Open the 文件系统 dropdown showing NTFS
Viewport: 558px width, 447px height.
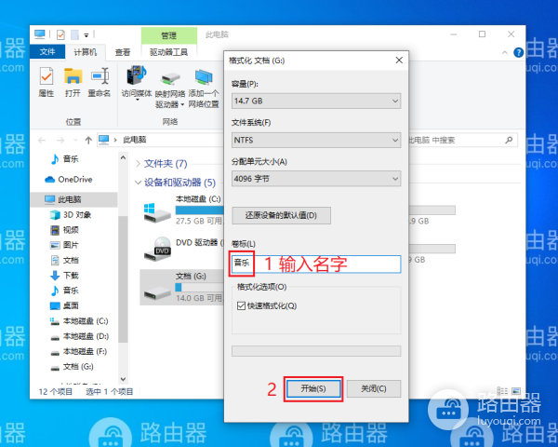coord(316,140)
